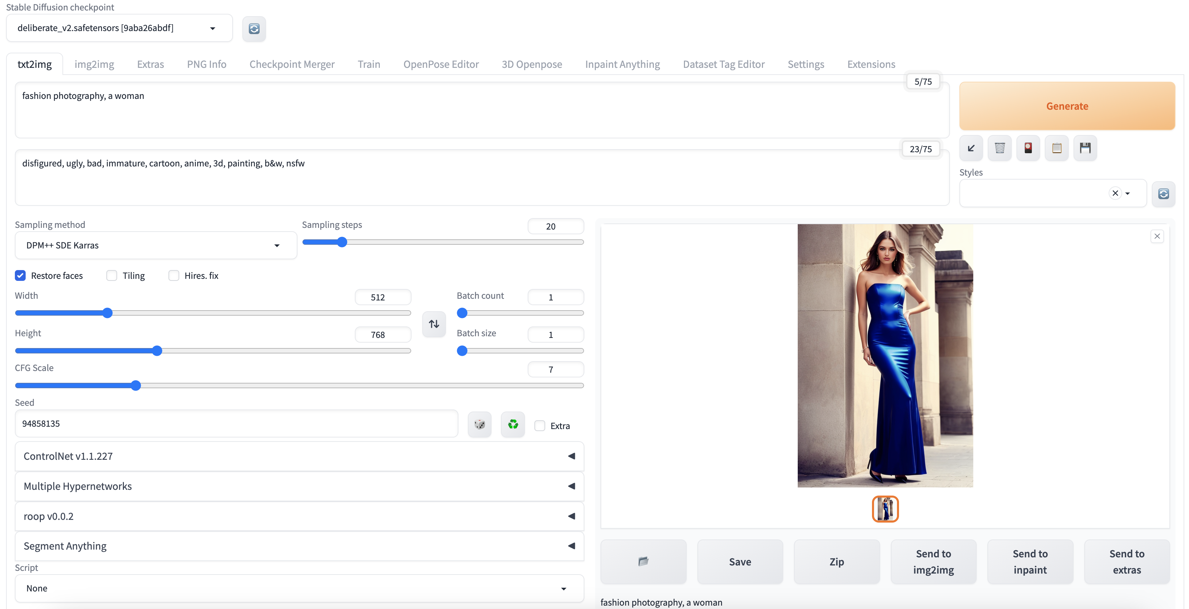
Task: Switch to the img2img tab
Action: pyautogui.click(x=94, y=64)
